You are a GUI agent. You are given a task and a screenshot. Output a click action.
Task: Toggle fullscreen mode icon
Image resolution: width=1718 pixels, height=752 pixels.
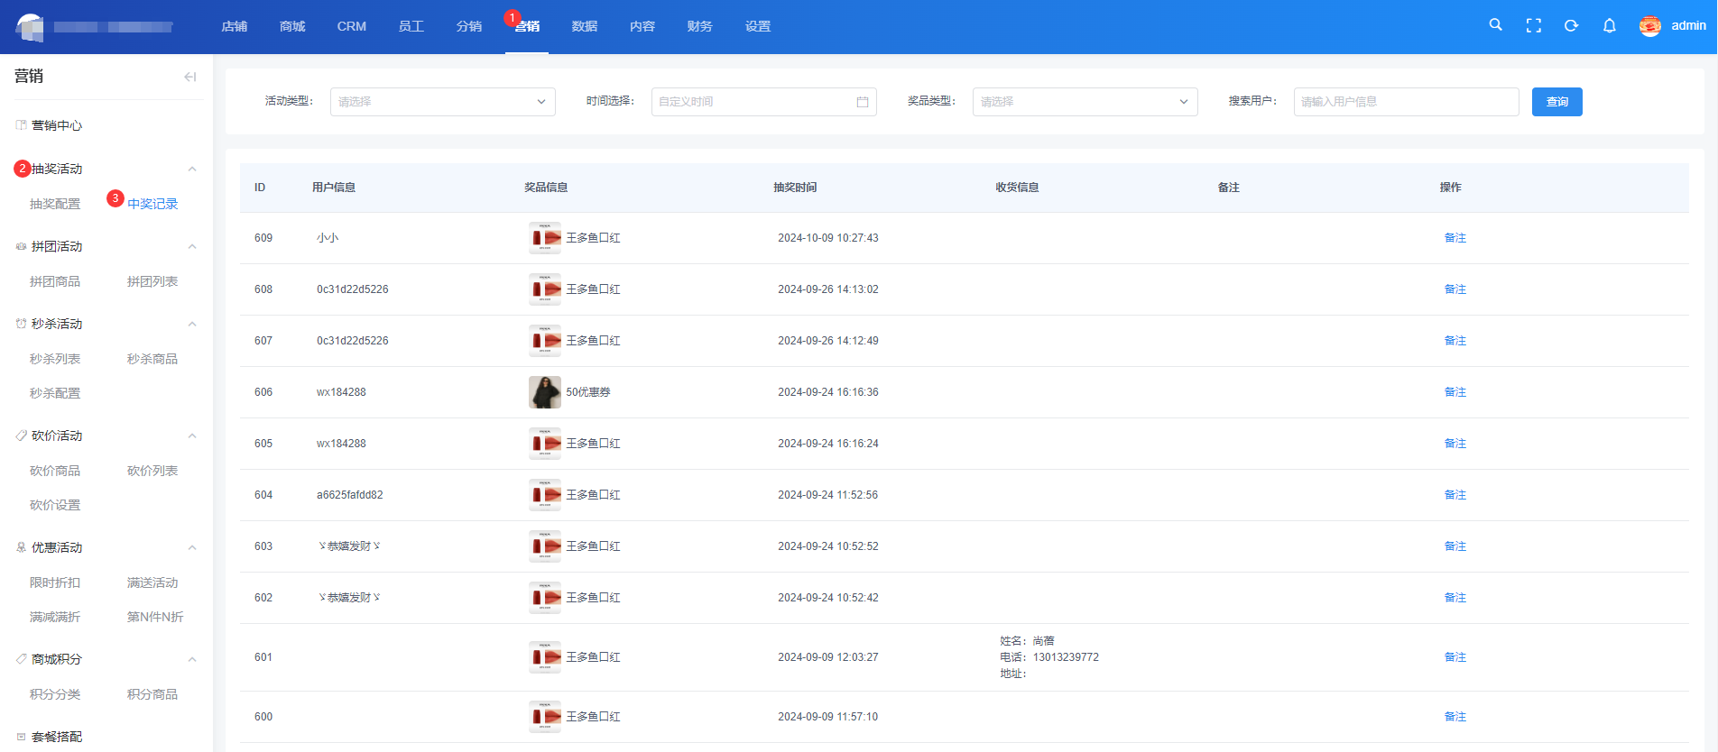(1534, 25)
